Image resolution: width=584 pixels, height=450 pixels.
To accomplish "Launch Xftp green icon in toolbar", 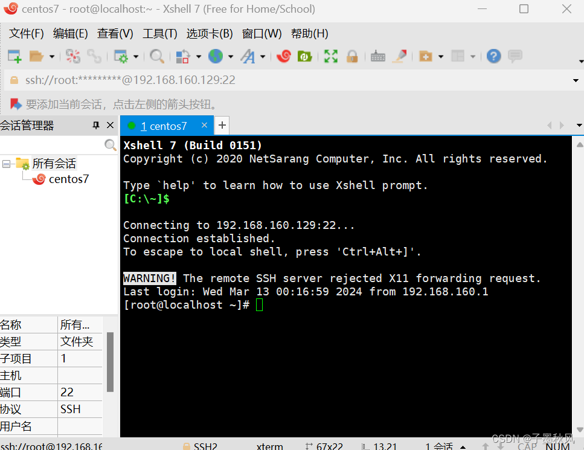I will [x=304, y=57].
